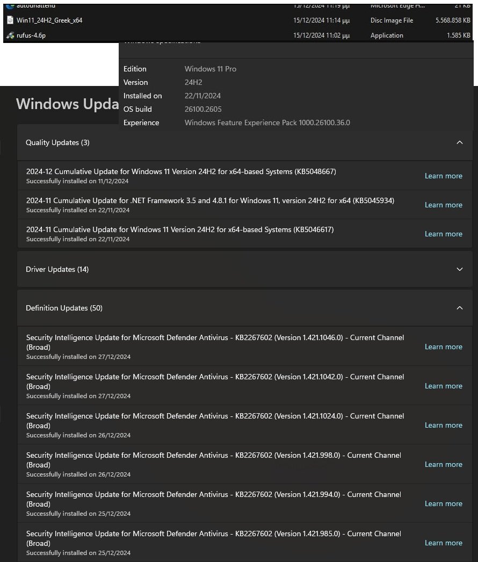
Task: Collapse the Quality Updates (3) section chevron
Action: click(459, 143)
